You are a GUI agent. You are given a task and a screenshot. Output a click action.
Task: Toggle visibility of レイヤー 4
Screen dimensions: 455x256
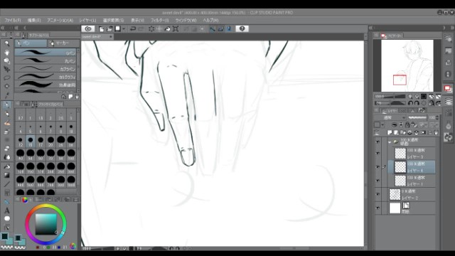click(x=378, y=167)
